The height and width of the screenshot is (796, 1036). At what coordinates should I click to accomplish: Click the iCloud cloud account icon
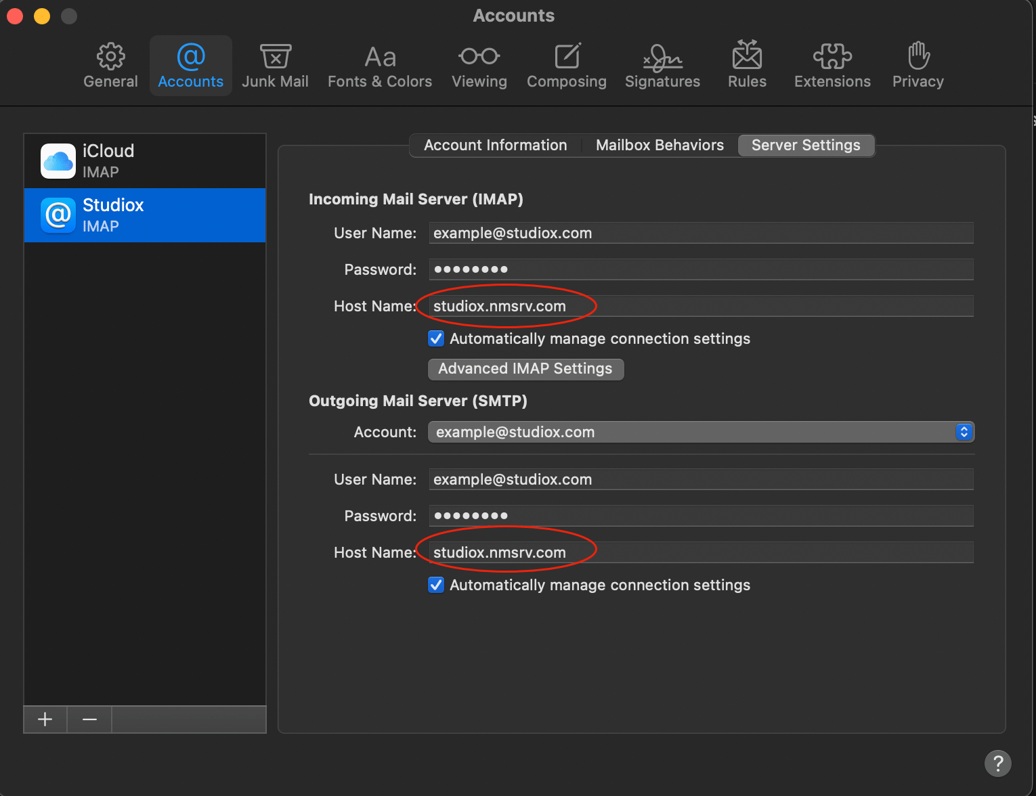[58, 161]
